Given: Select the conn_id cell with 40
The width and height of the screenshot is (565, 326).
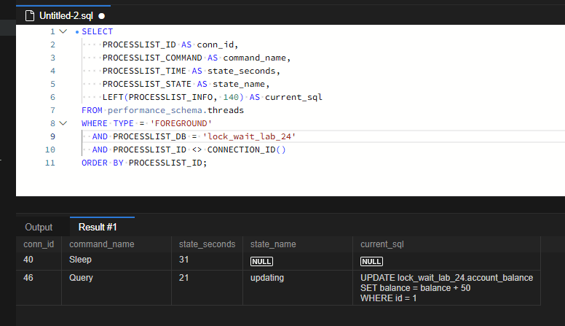Looking at the screenshot, I should point(39,260).
